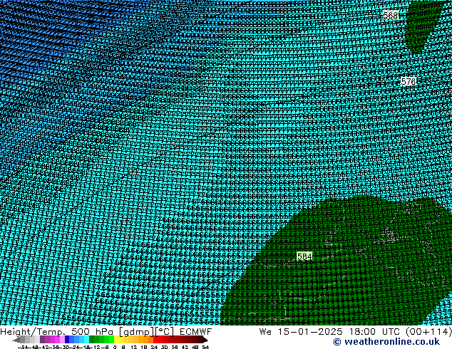The height and width of the screenshot is (349, 452).
Task: Click the right arrow end of color scale
Action: click(205, 340)
